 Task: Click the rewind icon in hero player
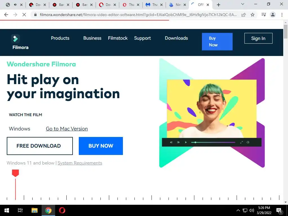(171, 142)
